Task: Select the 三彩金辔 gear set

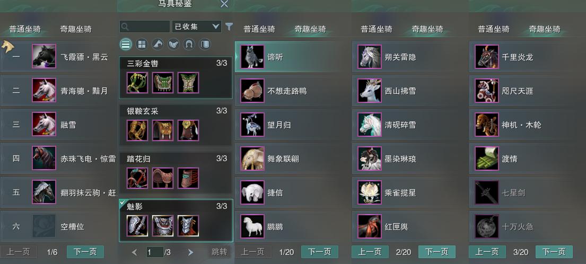Action: pos(176,78)
